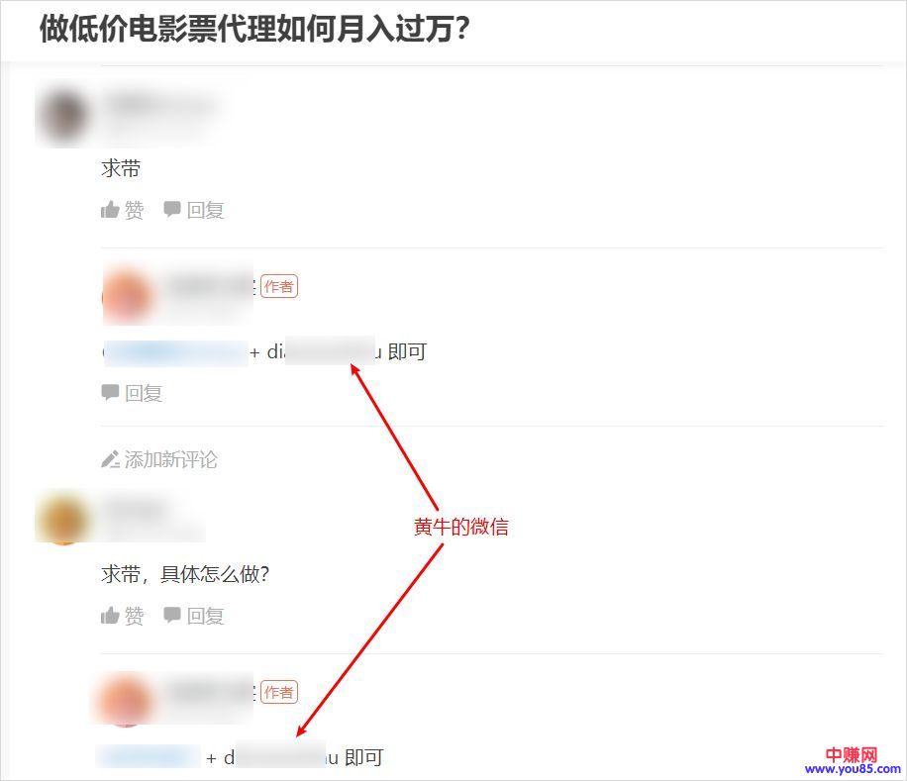
Task: Click www.you85.com watermark link
Action: click(x=853, y=769)
